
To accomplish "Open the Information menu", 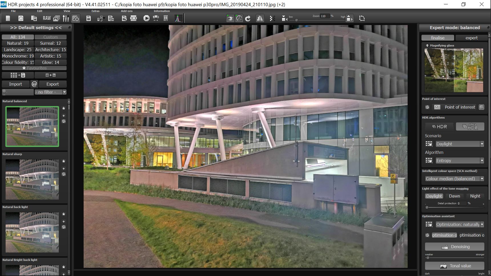I will (x=162, y=11).
